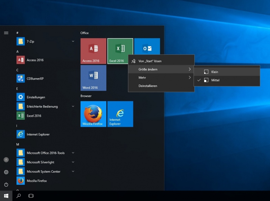Jump to letter M in app list
The image size is (270, 201).
click(18, 144)
